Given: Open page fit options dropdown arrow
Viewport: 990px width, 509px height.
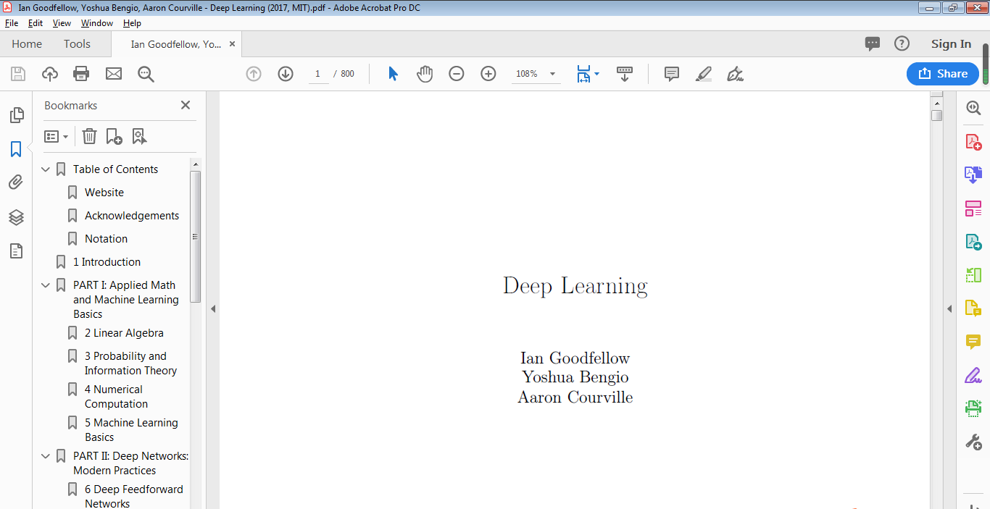Looking at the screenshot, I should (596, 74).
